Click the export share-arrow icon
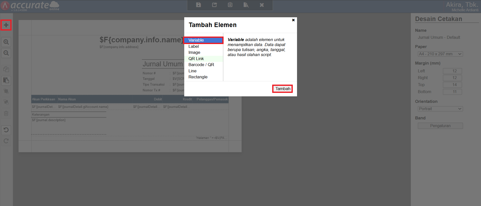 [214, 5]
